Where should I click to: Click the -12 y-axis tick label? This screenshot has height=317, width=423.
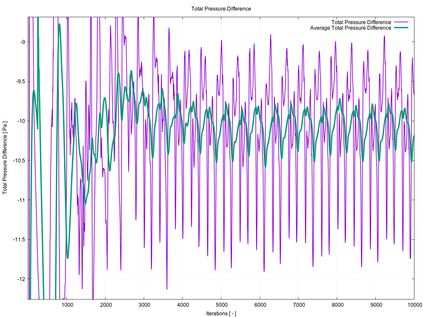(x=21, y=279)
